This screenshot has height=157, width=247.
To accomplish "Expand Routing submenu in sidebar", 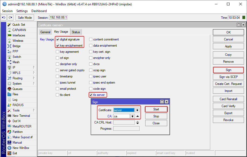I will (x=34, y=78).
